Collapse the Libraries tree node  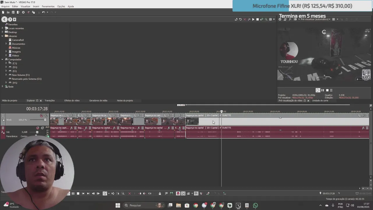[x=3, y=36]
